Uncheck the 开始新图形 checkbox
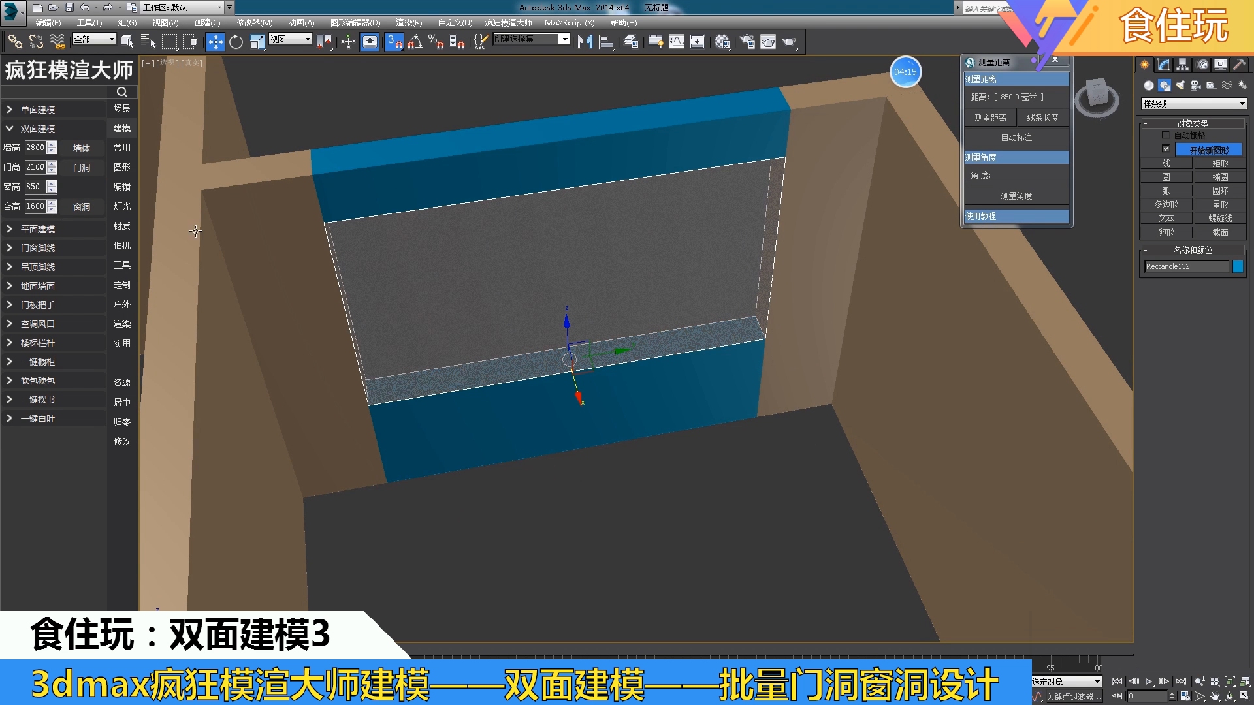This screenshot has height=705, width=1254. coord(1167,148)
